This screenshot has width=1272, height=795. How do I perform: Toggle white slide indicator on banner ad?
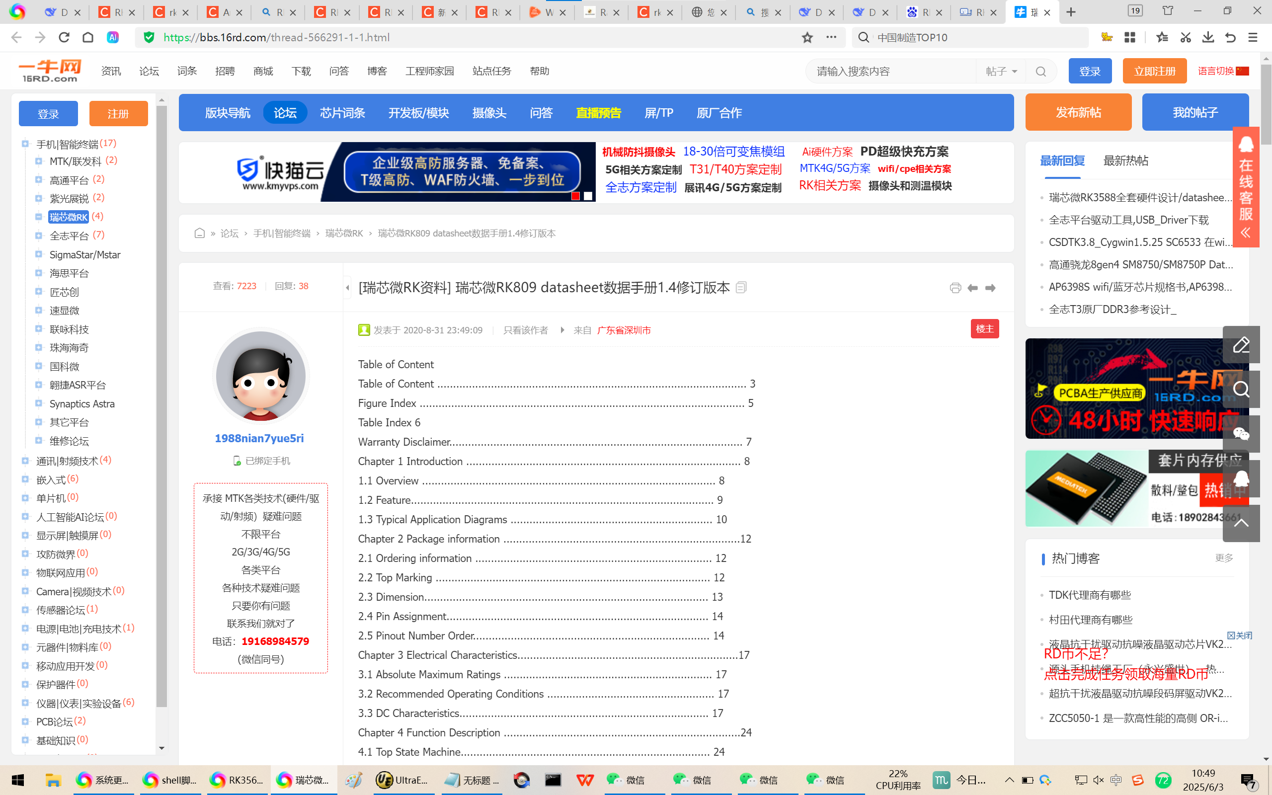tap(588, 196)
